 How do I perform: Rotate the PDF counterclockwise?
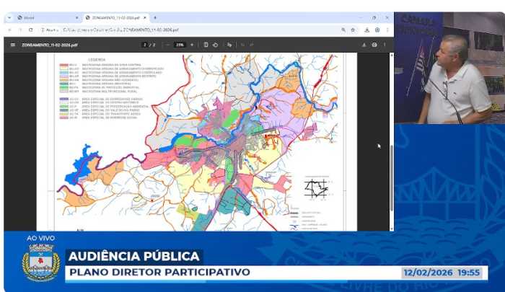pos(216,45)
